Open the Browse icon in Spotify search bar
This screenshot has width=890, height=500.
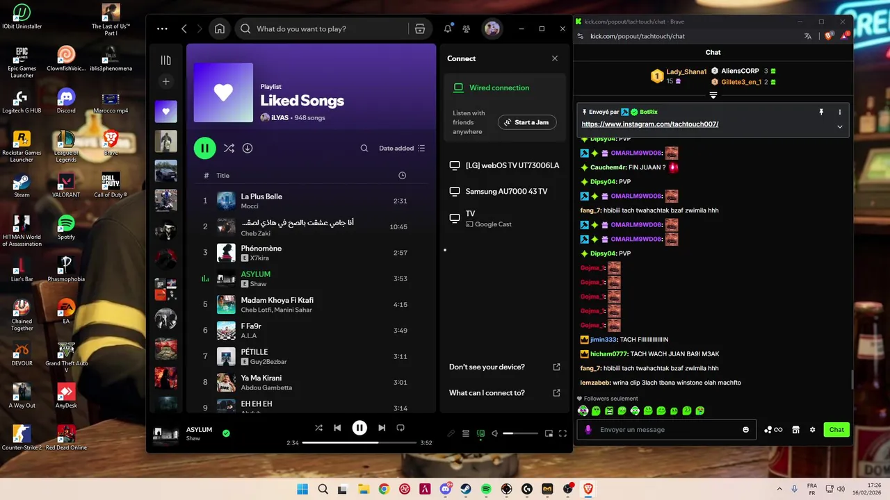(x=419, y=28)
